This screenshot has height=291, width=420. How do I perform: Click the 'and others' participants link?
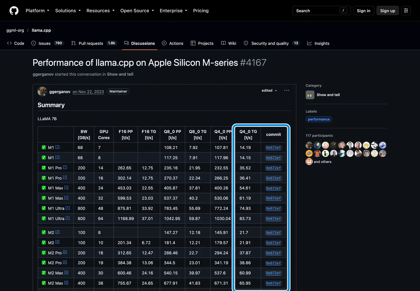(x=323, y=162)
